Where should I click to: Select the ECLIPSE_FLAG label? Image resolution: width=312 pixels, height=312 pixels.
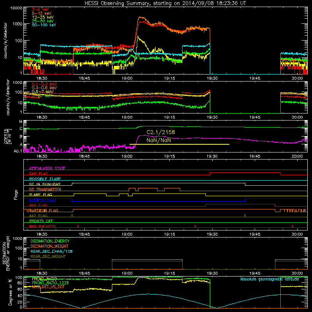click(43, 200)
